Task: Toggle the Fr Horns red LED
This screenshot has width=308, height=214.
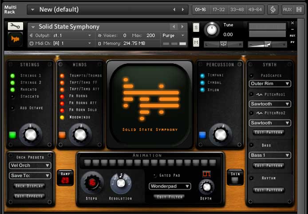Action: point(62,97)
